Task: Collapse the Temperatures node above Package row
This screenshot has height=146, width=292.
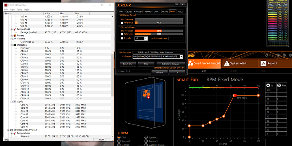Action: [12, 29]
